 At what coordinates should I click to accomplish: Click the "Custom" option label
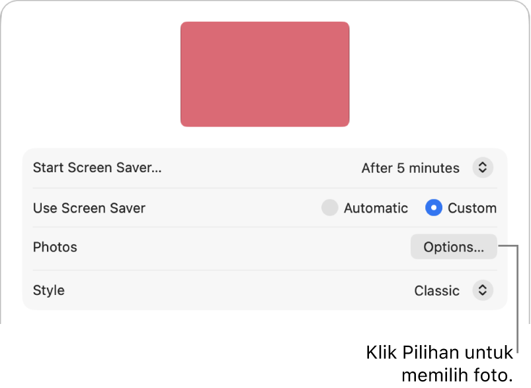click(x=472, y=209)
